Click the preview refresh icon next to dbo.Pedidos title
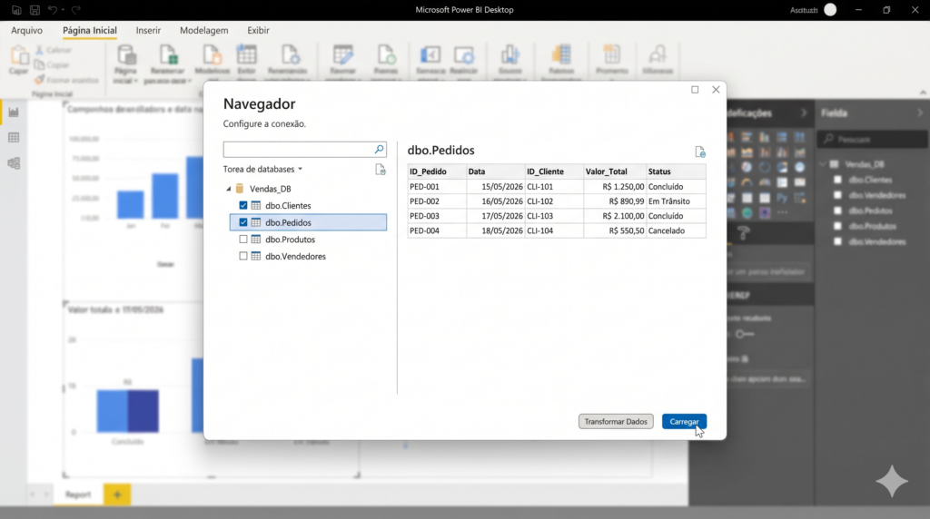This screenshot has height=519, width=930. (x=700, y=152)
